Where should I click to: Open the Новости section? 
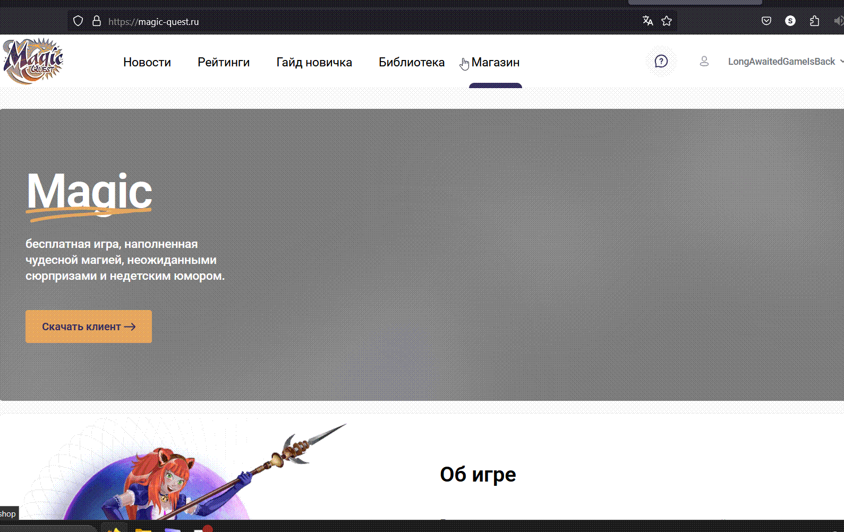coord(147,62)
